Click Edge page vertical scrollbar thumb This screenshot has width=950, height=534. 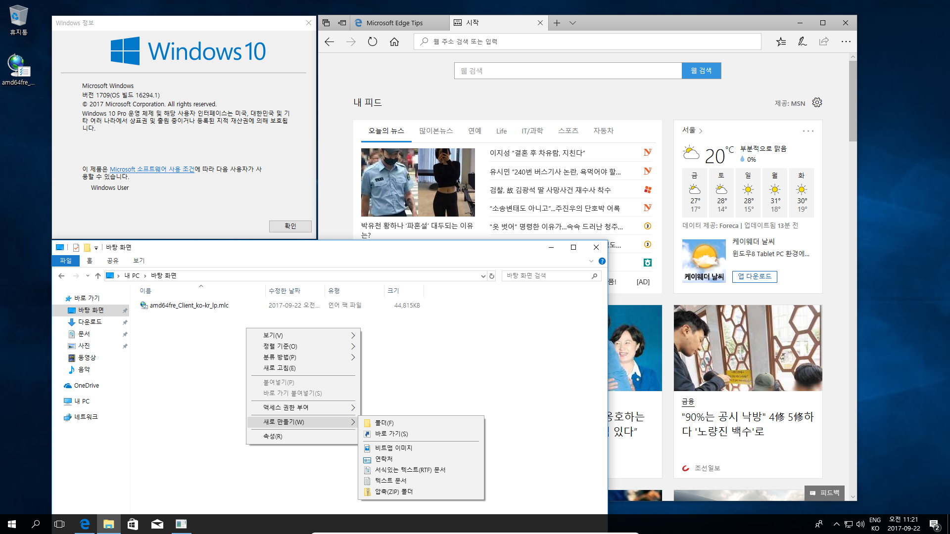click(x=853, y=101)
